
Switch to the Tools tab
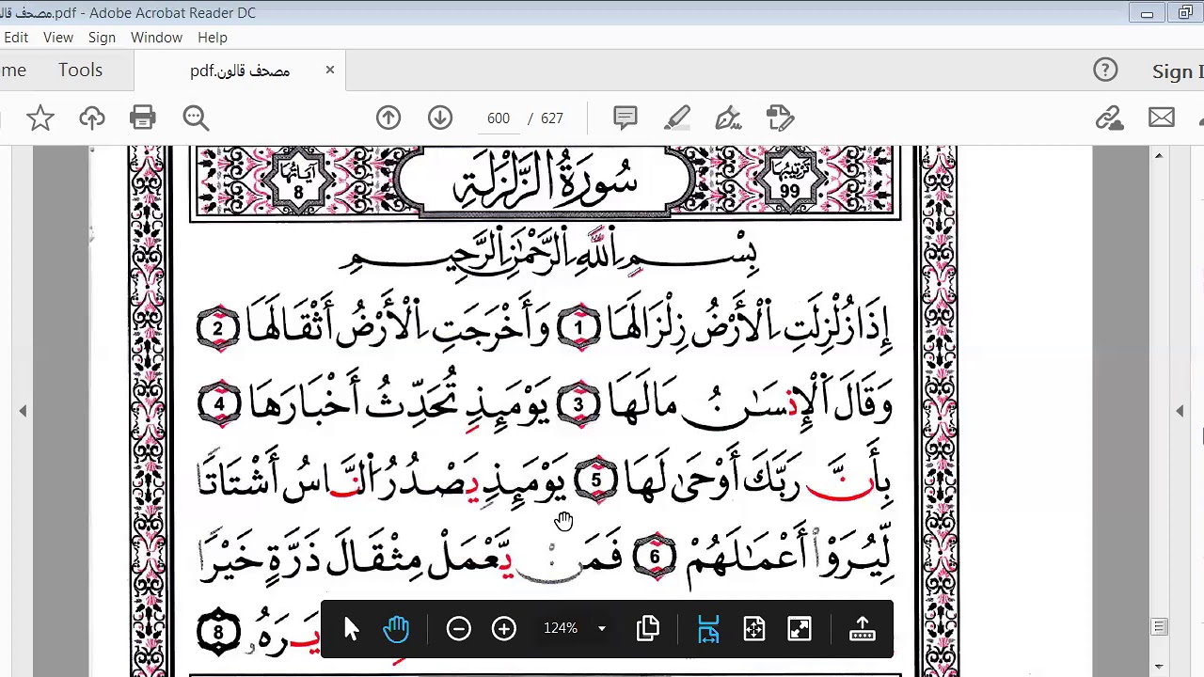[x=80, y=71]
